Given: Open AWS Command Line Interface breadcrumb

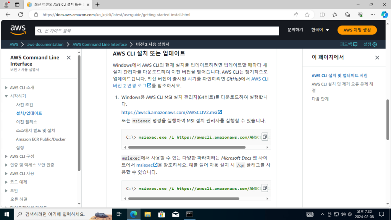Looking at the screenshot, I should [100, 44].
